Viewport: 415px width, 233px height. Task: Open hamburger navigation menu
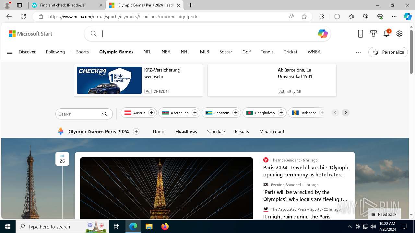point(10,52)
